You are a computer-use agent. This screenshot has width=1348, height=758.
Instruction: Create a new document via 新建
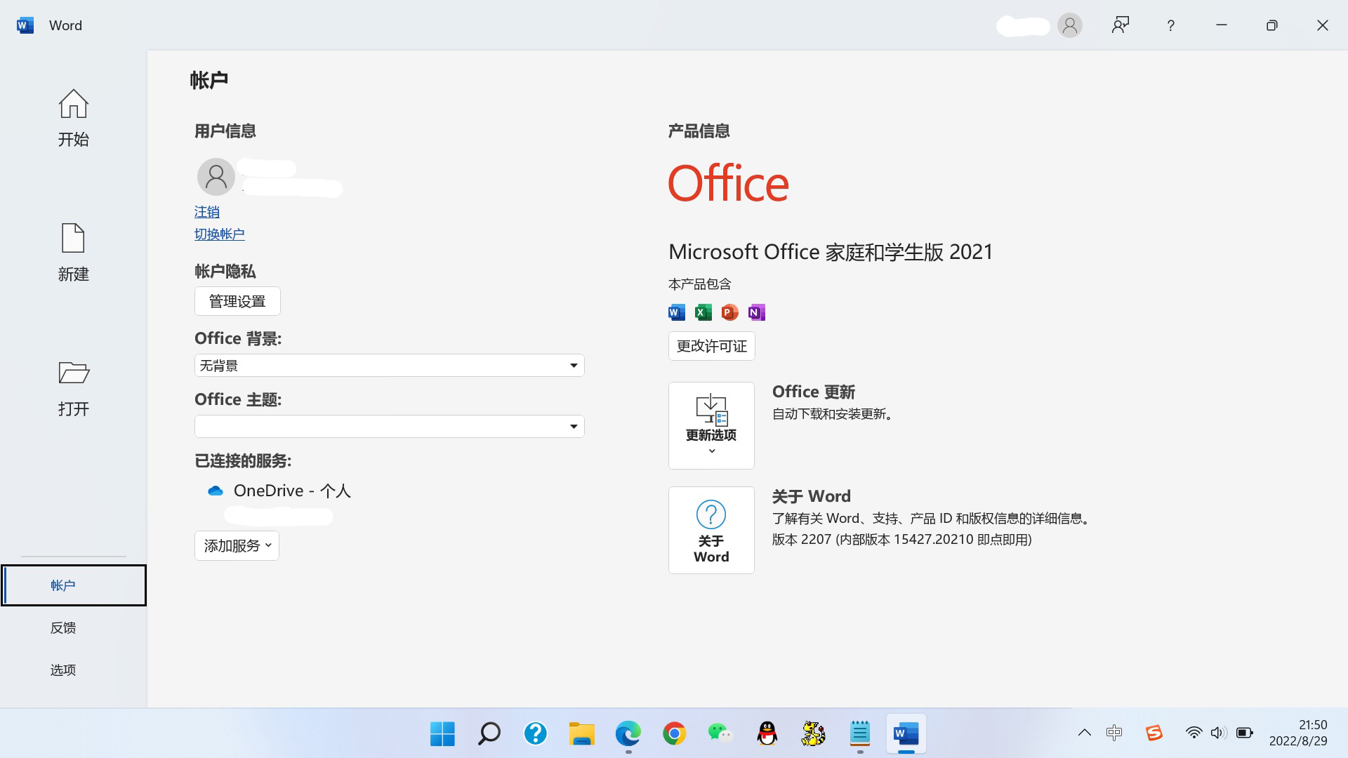click(73, 253)
